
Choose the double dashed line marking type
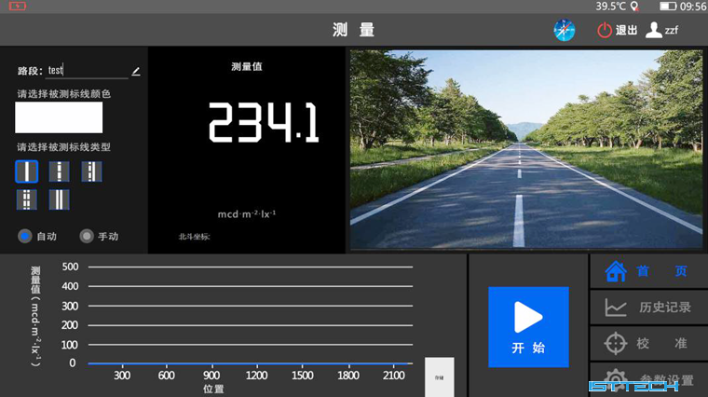pyautogui.click(x=27, y=199)
